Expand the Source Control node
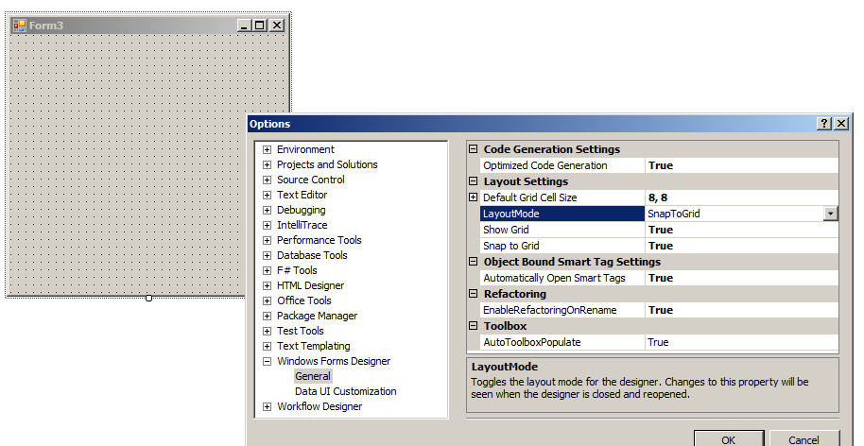Image resolution: width=864 pixels, height=446 pixels. pyautogui.click(x=268, y=180)
